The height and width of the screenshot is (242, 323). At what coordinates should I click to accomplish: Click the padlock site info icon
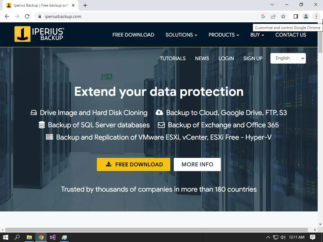[x=40, y=16]
